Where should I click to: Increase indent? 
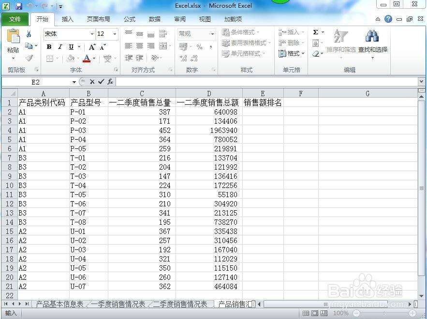pyautogui.click(x=139, y=58)
